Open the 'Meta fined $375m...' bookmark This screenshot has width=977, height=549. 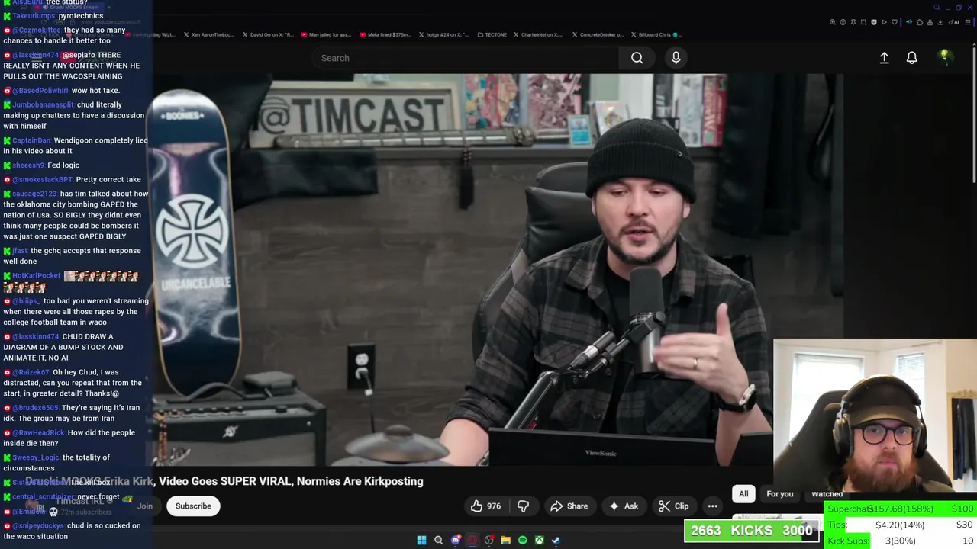point(385,34)
